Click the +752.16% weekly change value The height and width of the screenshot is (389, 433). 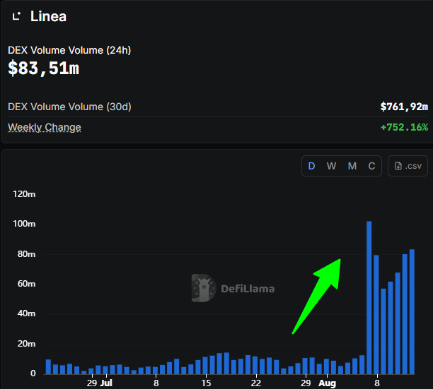404,127
